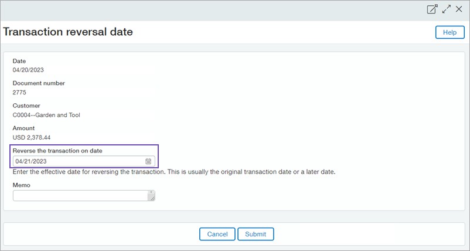This screenshot has height=251, width=470.
Task: Select the document number 2775
Action: coord(19,93)
